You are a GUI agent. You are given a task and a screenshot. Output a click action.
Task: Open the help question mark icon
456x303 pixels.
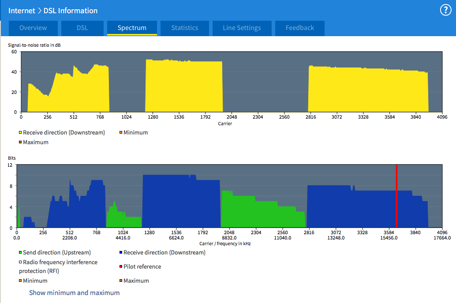(x=445, y=11)
